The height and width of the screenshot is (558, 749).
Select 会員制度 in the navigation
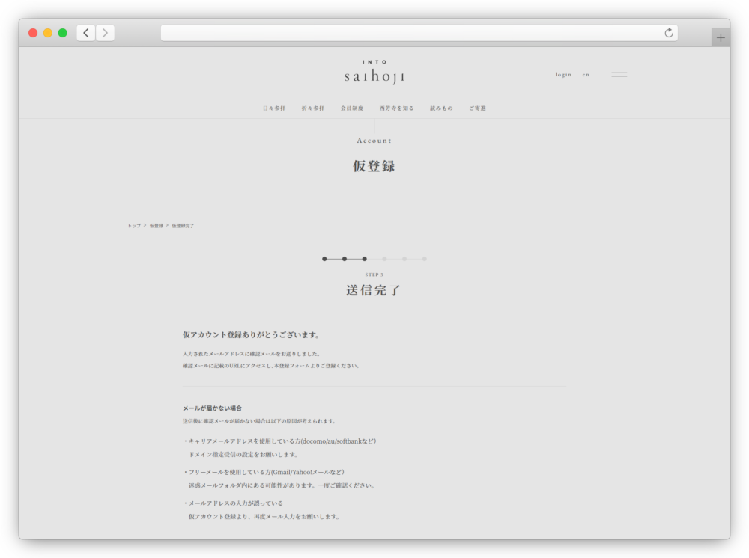tap(352, 108)
